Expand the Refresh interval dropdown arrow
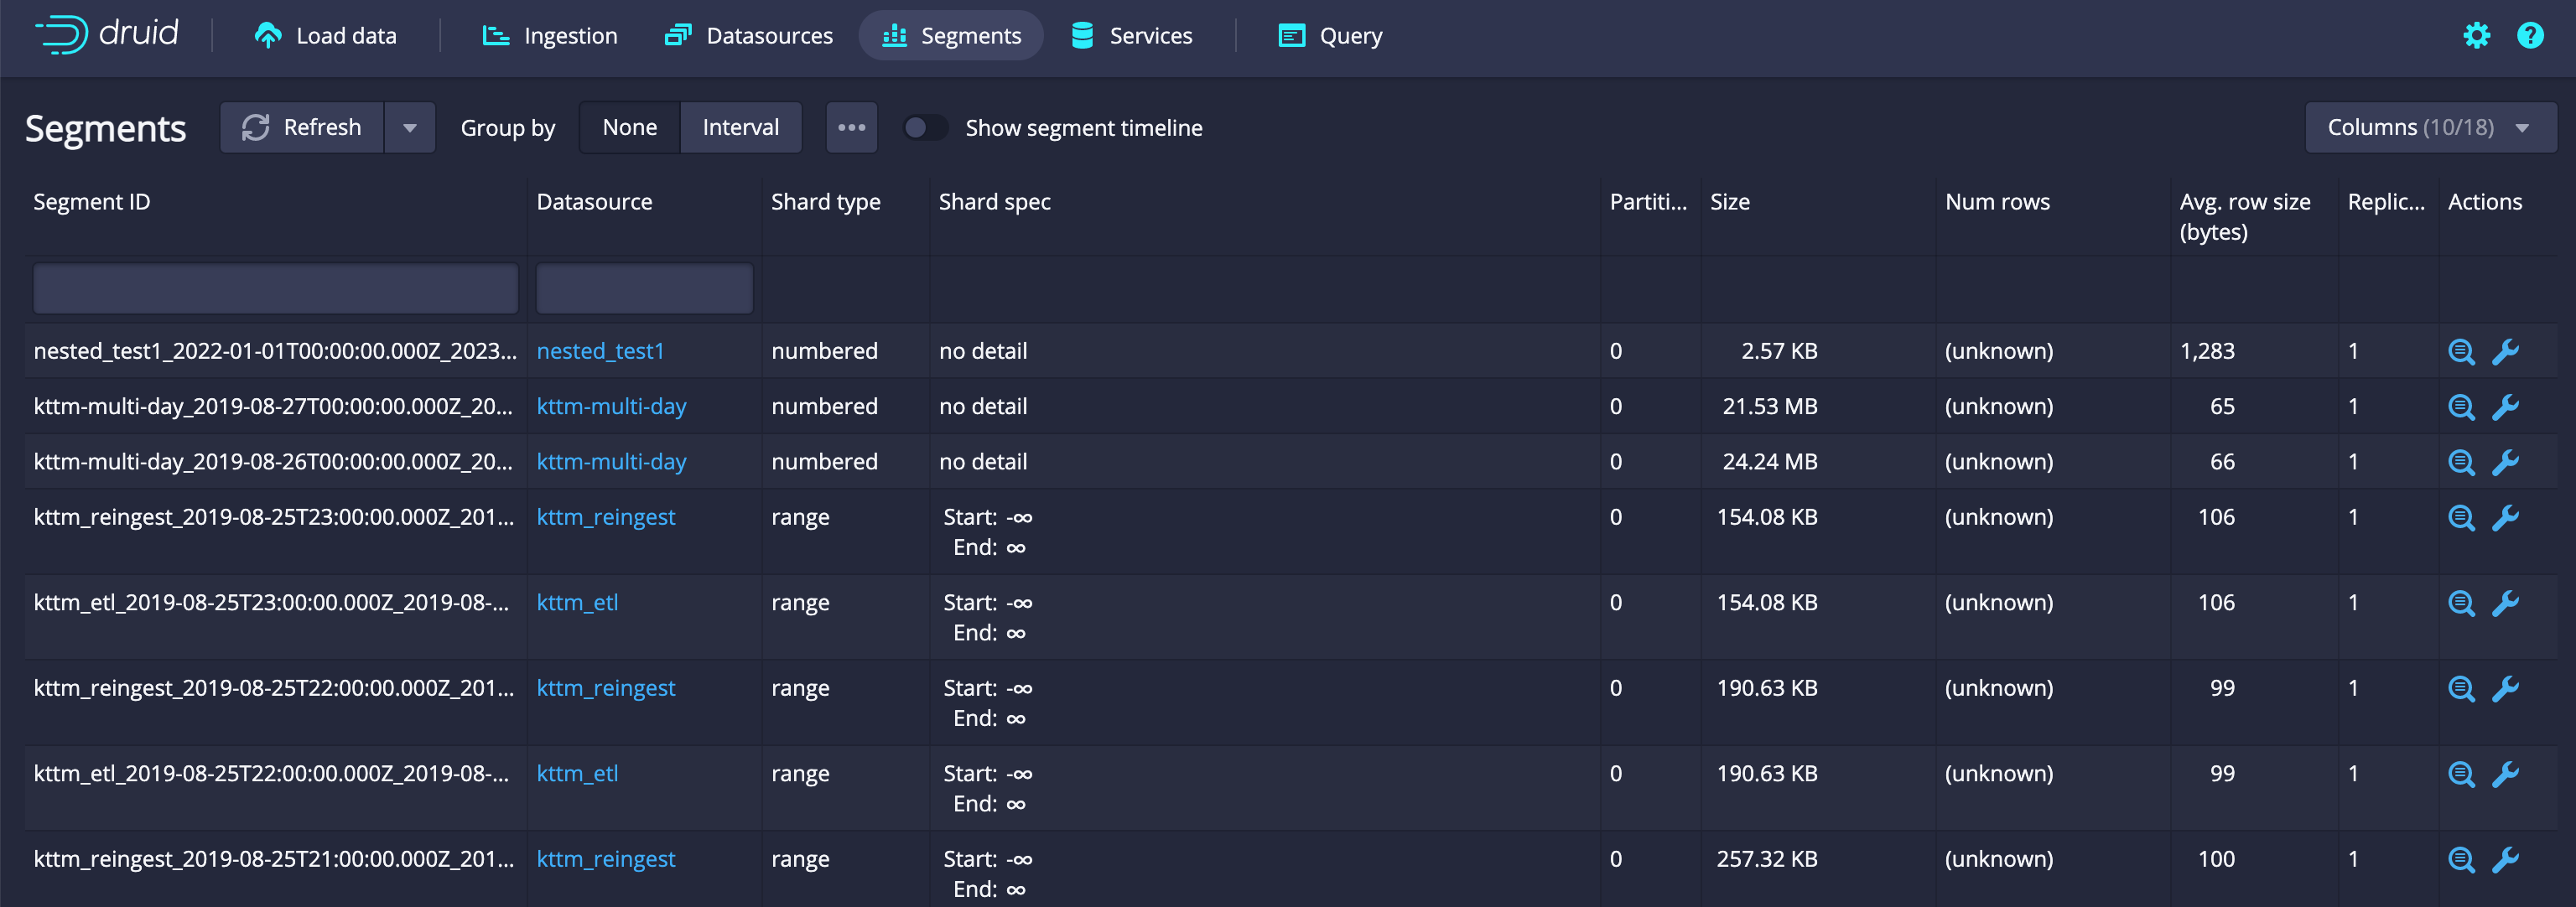This screenshot has width=2576, height=907. point(410,128)
